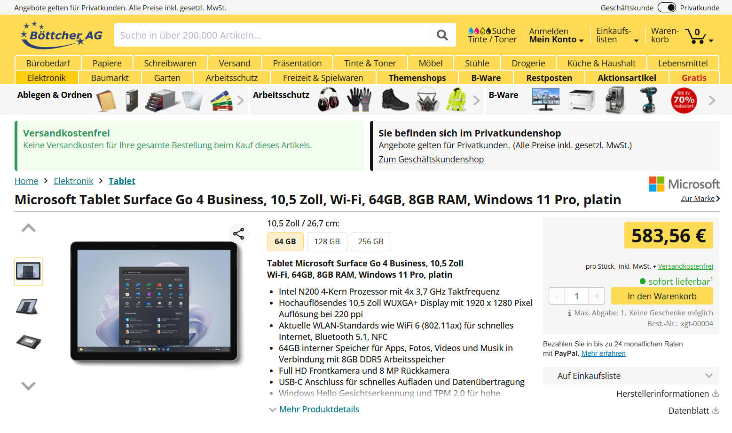This screenshot has width=732, height=433.
Task: Click the 70% reduziert red badge
Action: (684, 100)
